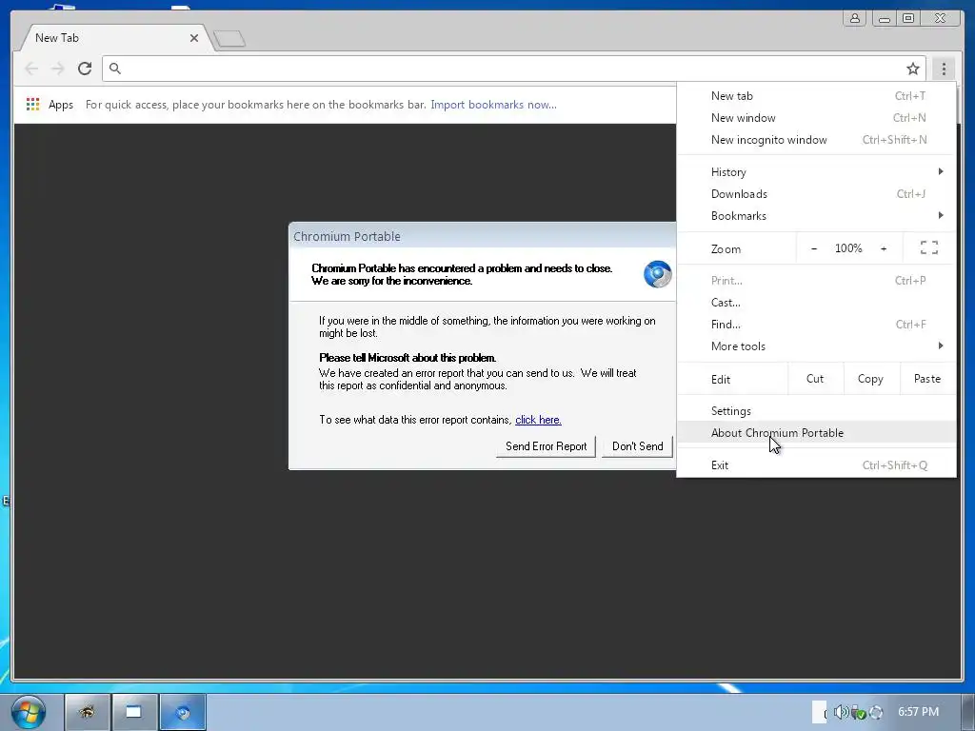This screenshot has height=731, width=975.
Task: Expand the More tools submenu
Action: [x=816, y=346]
